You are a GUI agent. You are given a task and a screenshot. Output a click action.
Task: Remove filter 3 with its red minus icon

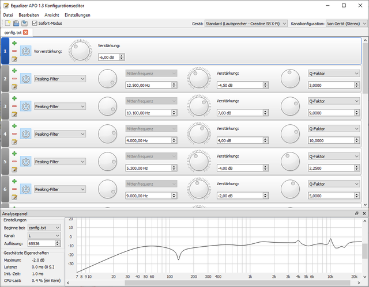point(14,106)
